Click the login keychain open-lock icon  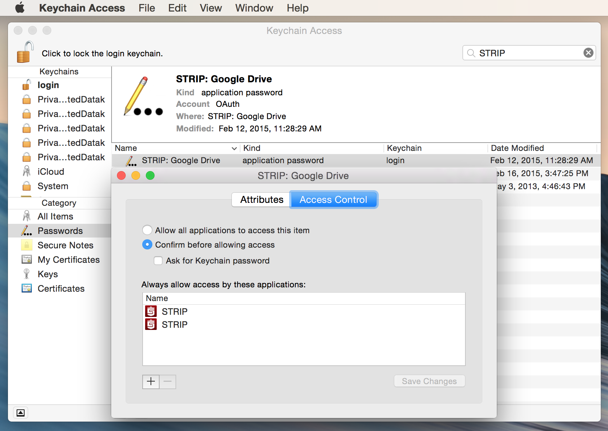[x=27, y=85]
